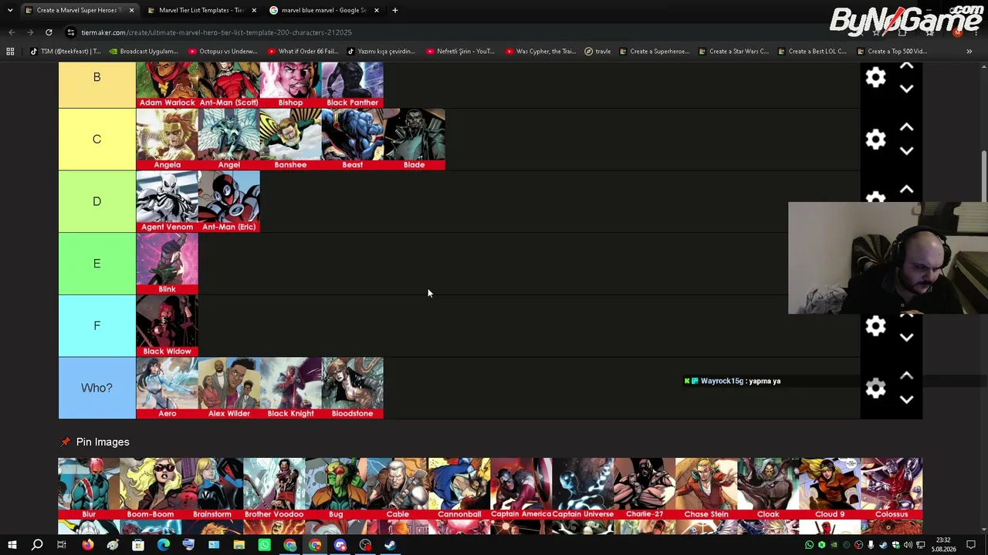Go back in browser history
The width and height of the screenshot is (988, 555).
click(x=12, y=32)
